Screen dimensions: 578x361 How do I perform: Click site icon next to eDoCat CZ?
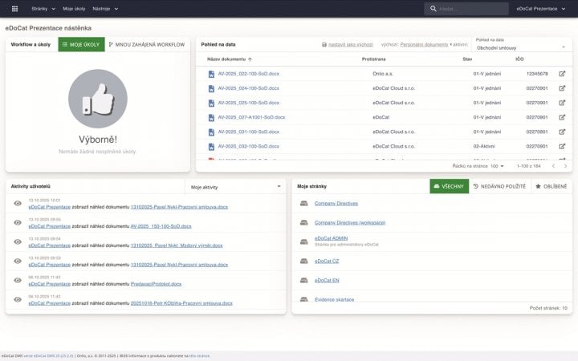click(x=303, y=261)
